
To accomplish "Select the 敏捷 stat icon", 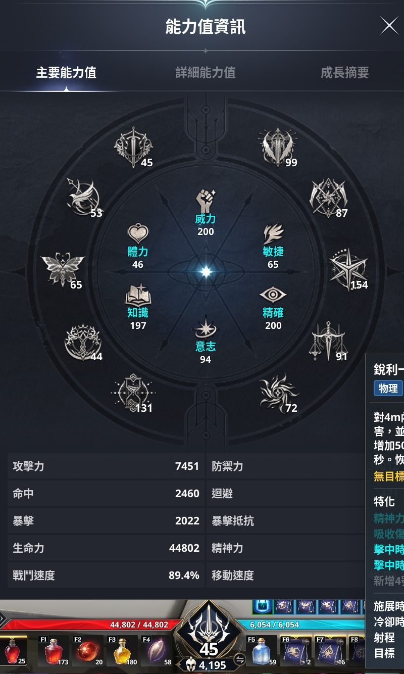I will pyautogui.click(x=273, y=234).
